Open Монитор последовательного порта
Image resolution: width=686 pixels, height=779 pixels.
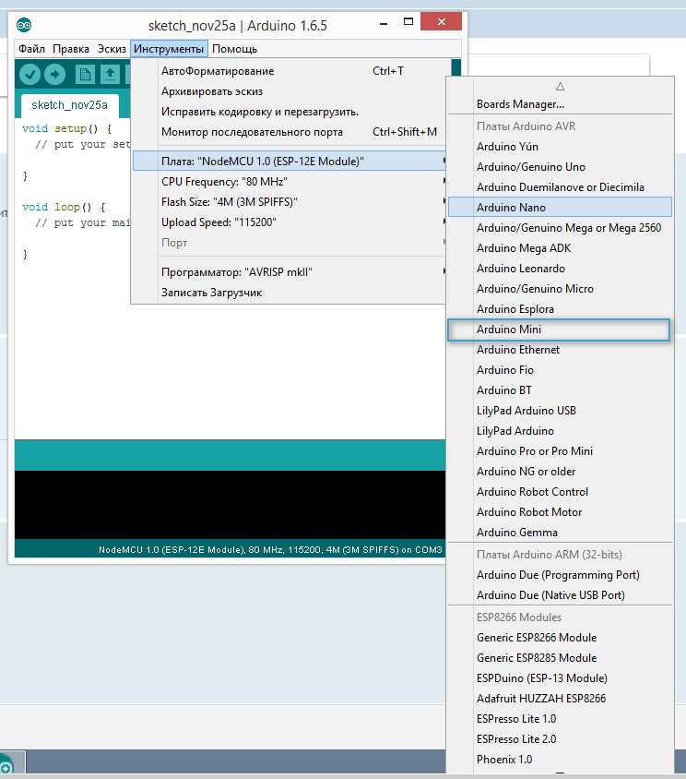point(289,132)
